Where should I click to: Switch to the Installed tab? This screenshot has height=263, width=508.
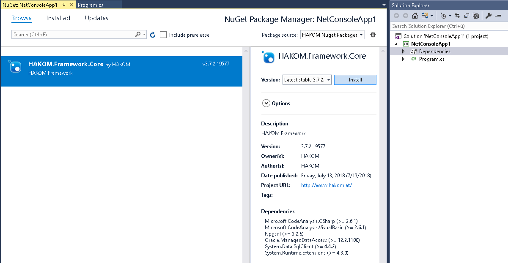click(58, 18)
